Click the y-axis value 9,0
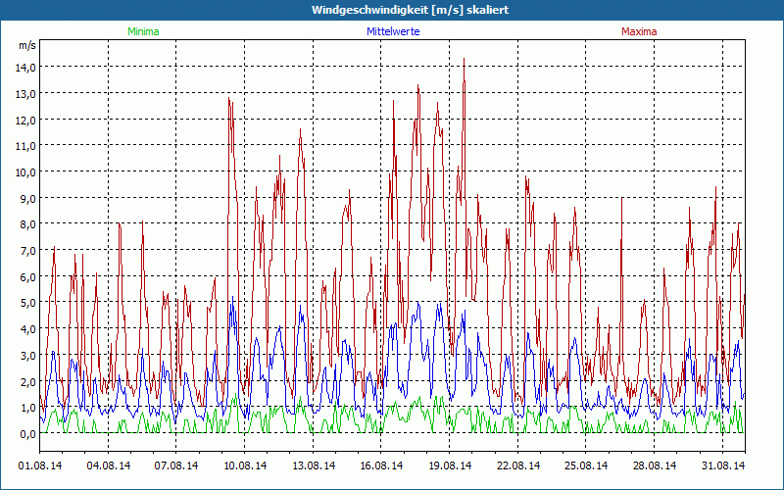Screen dimensions: 784x490 27,198
